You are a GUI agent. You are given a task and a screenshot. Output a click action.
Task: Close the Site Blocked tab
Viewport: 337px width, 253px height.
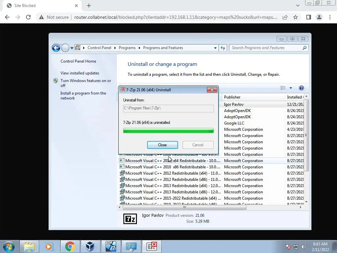pyautogui.click(x=76, y=6)
